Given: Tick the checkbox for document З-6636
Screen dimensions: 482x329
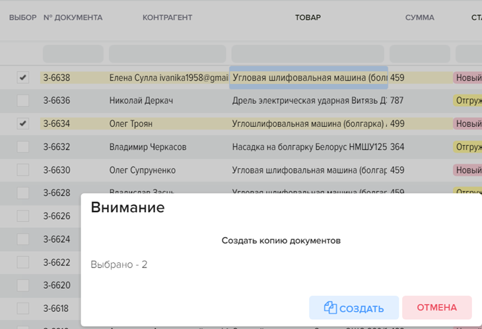Looking at the screenshot, I should point(23,100).
